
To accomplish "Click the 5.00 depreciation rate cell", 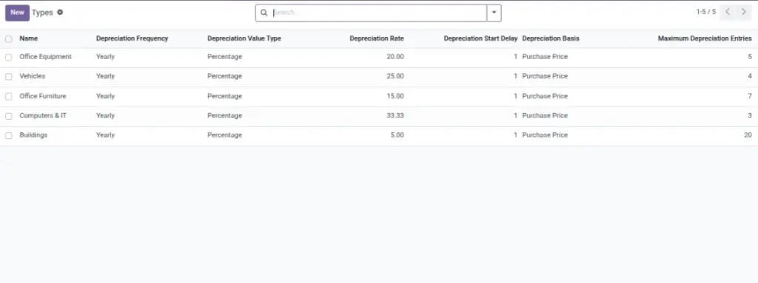I will [397, 135].
